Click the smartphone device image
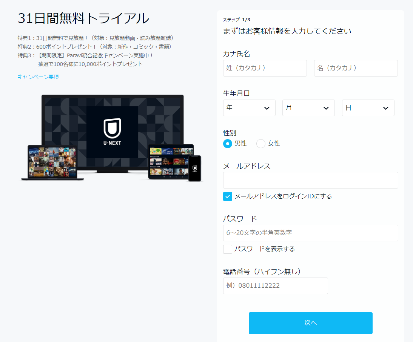413x342 pixels. [x=195, y=168]
